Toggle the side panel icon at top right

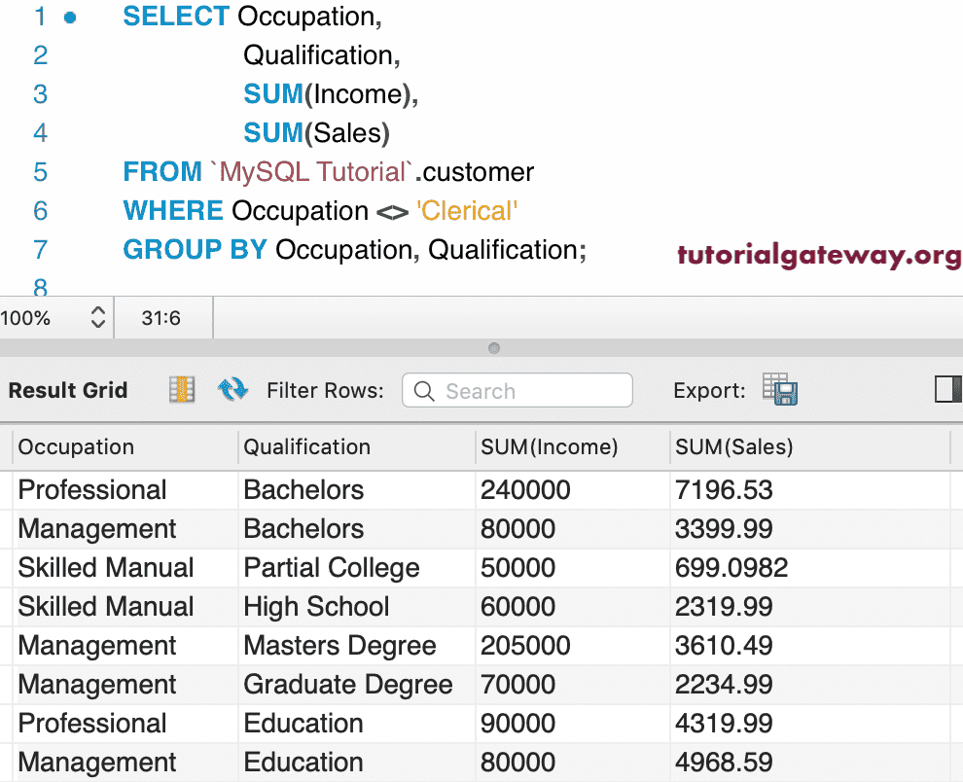946,389
